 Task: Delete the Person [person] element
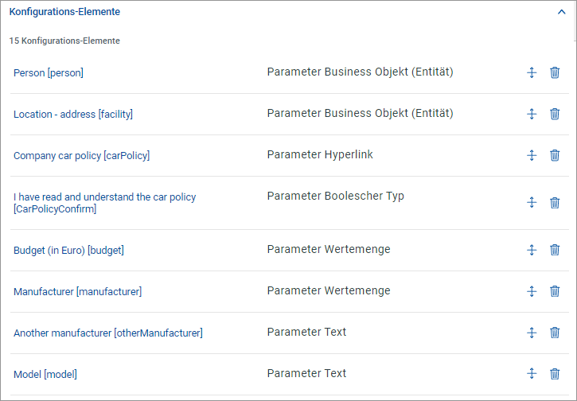coord(555,72)
